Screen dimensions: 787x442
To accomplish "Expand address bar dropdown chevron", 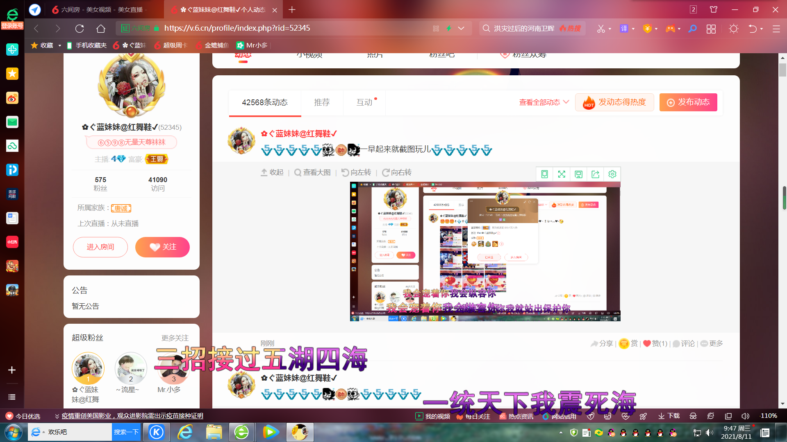I will (x=461, y=29).
